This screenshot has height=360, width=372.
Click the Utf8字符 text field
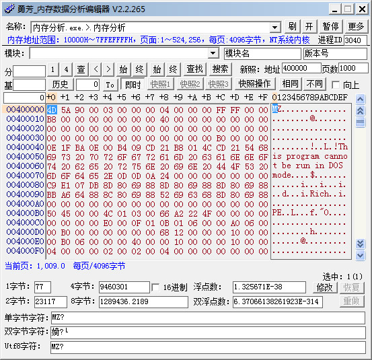[208, 347]
